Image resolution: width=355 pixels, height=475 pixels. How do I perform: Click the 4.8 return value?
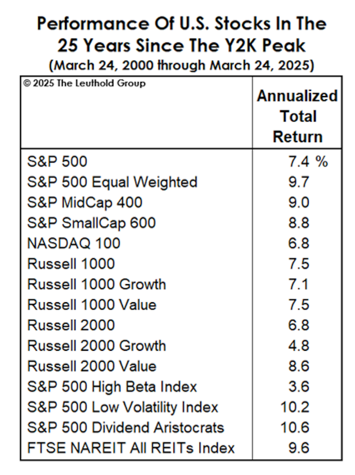(296, 346)
